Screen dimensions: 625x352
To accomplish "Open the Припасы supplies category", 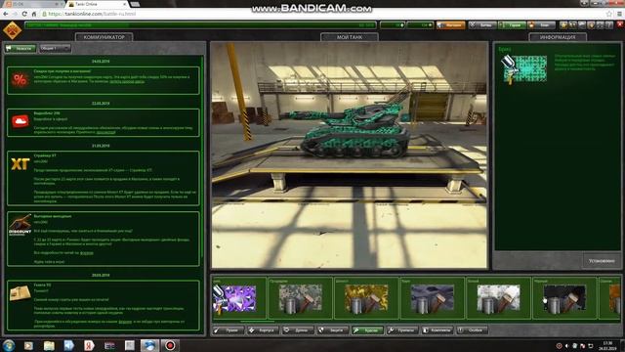I will coord(401,330).
